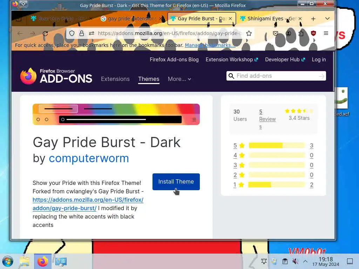
Task: Close the Shinigami Eyes tab
Action: 300,19
